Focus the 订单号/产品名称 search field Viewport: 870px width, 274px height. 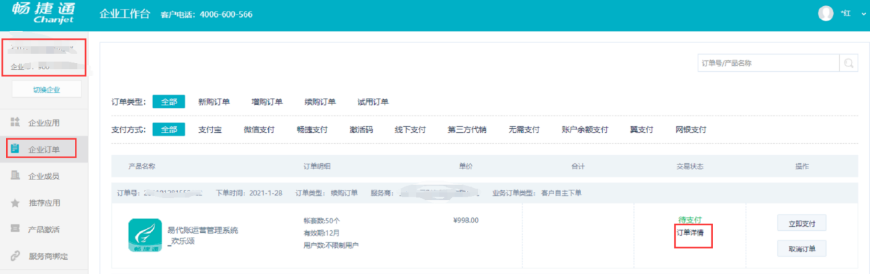pyautogui.click(x=768, y=63)
